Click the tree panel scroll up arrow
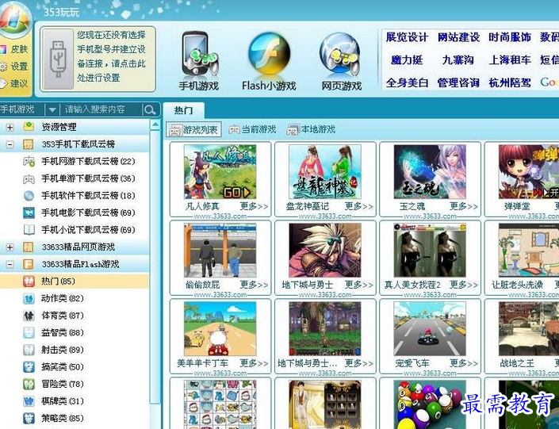This screenshot has height=429, width=559. pos(155,124)
